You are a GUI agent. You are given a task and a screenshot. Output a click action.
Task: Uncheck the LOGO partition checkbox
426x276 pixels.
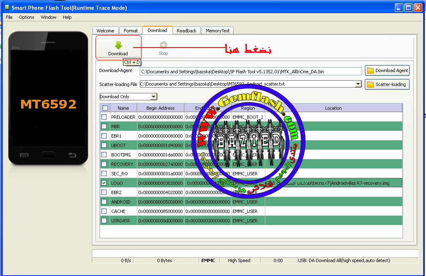pos(104,183)
